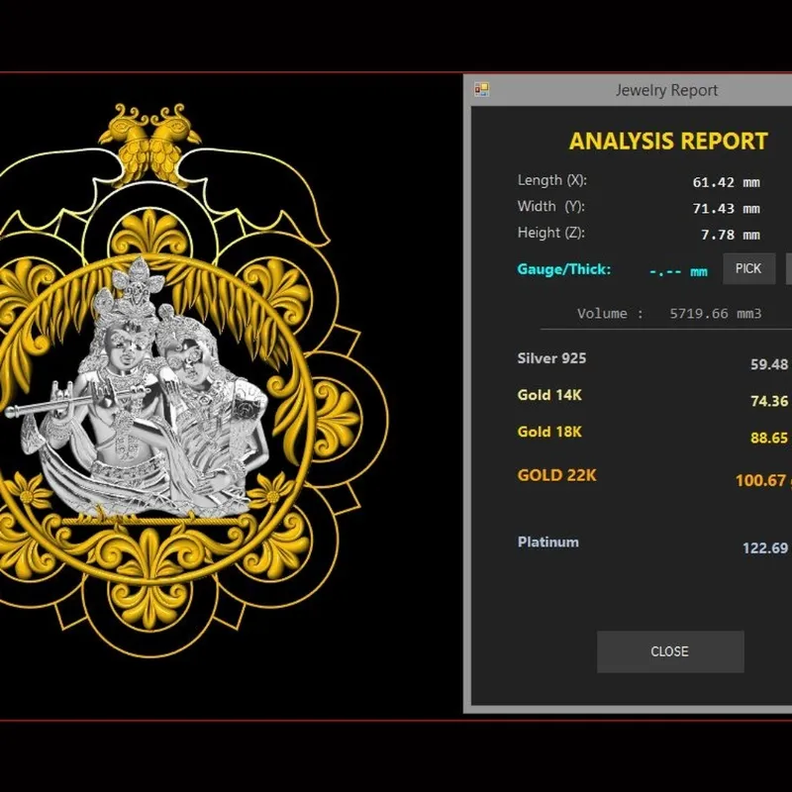The image size is (792, 792).
Task: Click the 7.78 mm height value
Action: tap(731, 235)
